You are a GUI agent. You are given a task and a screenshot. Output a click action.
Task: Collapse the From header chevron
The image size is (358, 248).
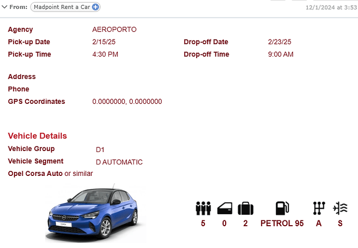4,7
